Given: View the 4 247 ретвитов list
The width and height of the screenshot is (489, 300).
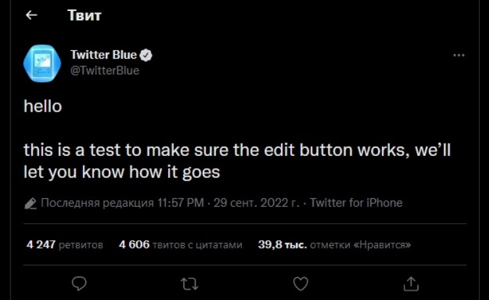Looking at the screenshot, I should [x=65, y=245].
